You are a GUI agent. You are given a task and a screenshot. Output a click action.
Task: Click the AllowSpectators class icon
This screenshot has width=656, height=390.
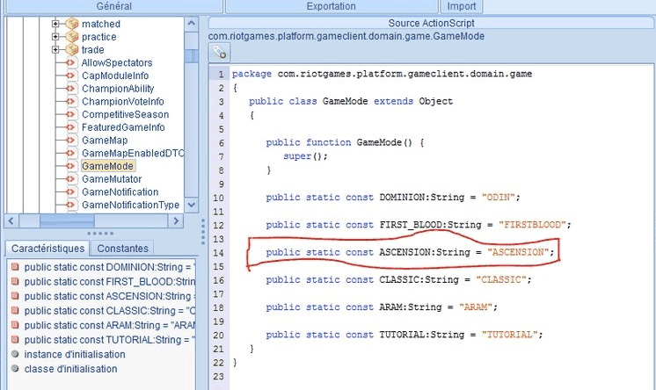point(71,62)
